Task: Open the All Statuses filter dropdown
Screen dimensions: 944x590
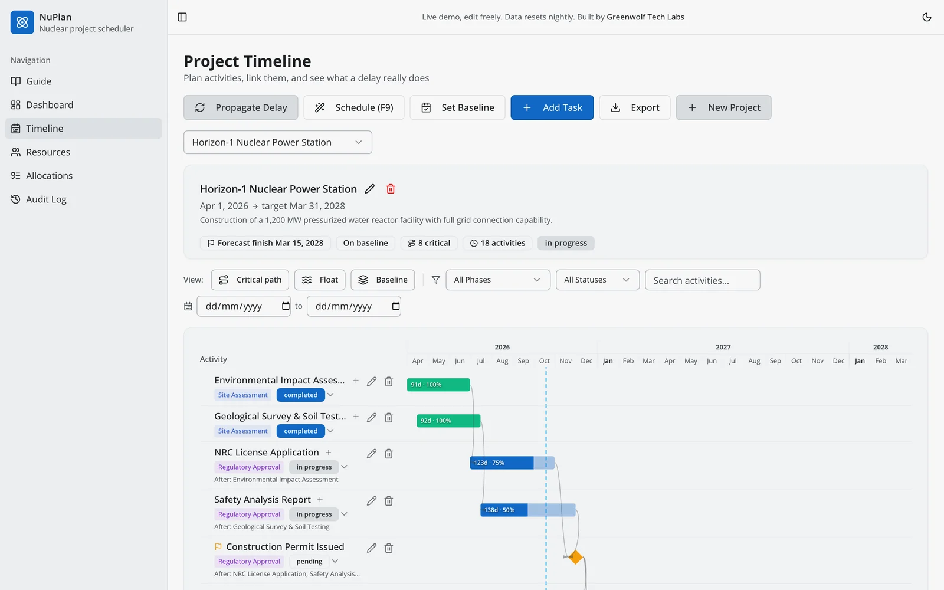Action: click(x=598, y=280)
